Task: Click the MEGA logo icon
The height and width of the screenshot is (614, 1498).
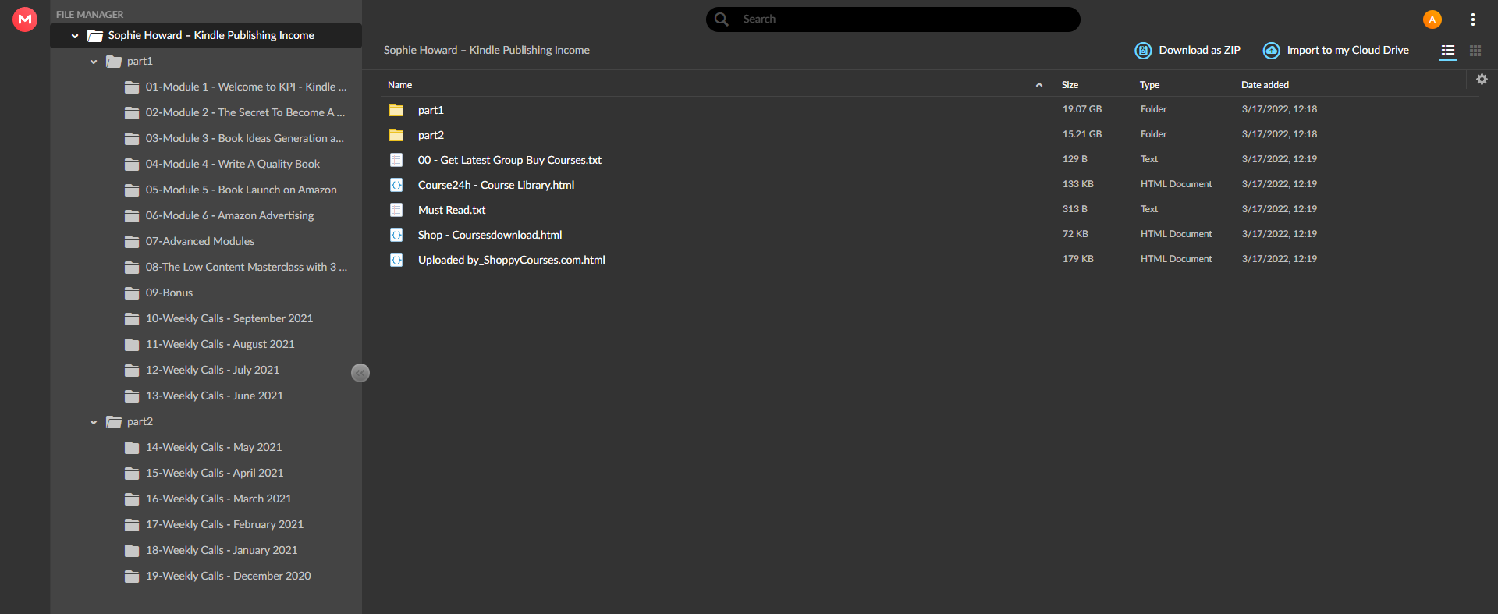Action: pos(25,20)
